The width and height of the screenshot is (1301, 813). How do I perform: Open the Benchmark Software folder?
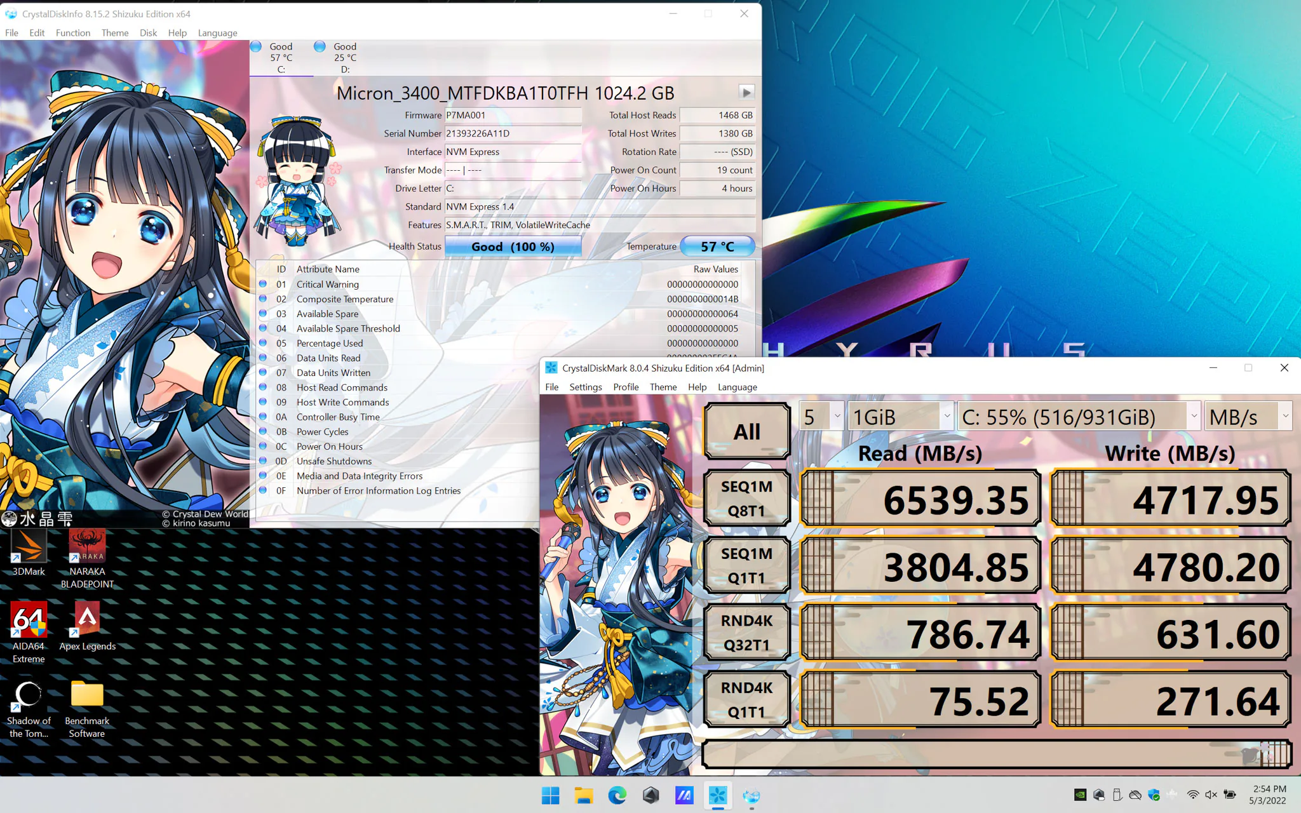[87, 709]
